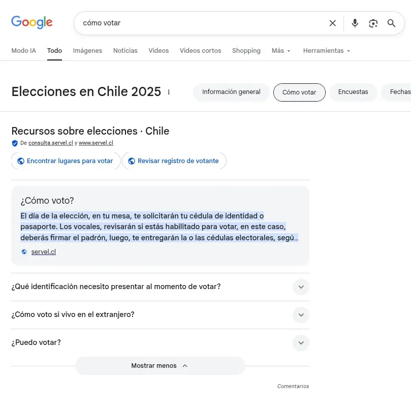Select the Encuestas filter chip
411x411 pixels.
pyautogui.click(x=353, y=92)
